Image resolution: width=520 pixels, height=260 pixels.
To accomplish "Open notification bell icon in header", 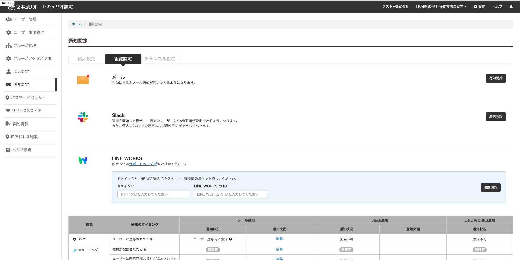I will pos(511,7).
